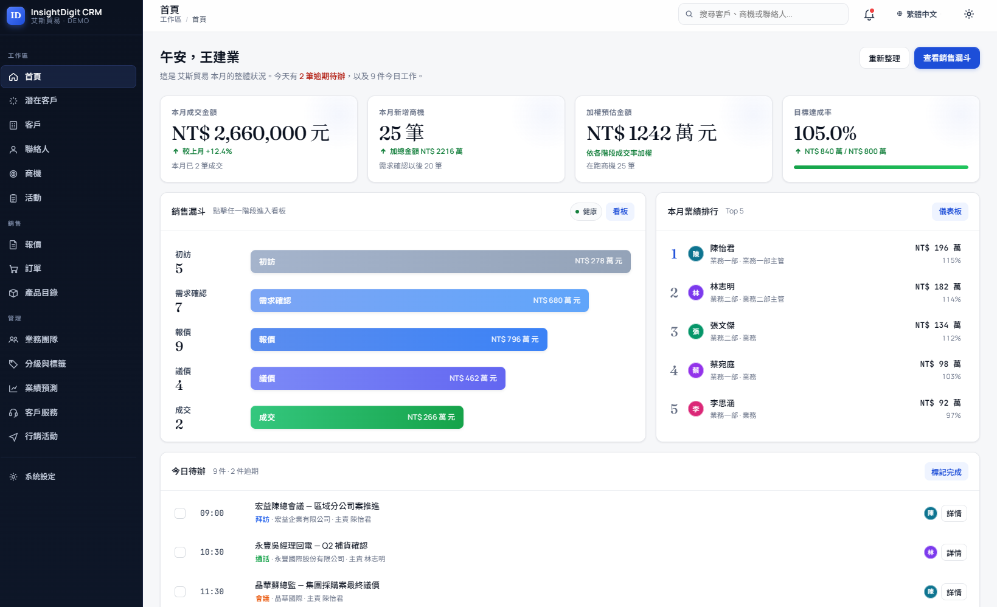Click the 分級與標籤 tag icon
Image resolution: width=997 pixels, height=607 pixels.
[x=13, y=364]
